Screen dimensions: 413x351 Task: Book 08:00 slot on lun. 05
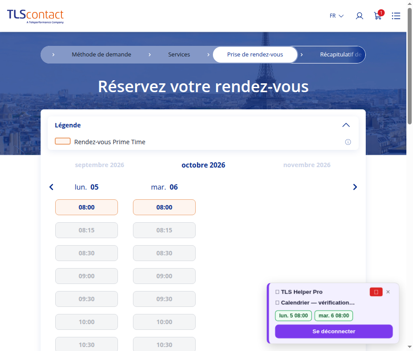pos(87,207)
